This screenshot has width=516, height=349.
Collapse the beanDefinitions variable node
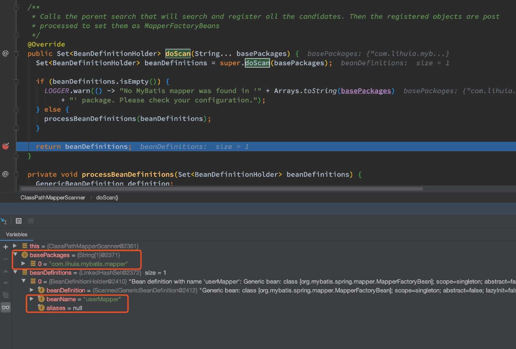tap(15, 272)
